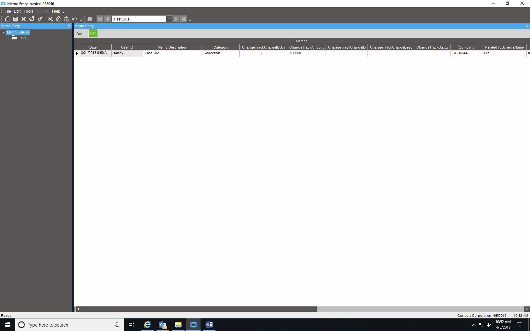Go to the next record
530x331 pixels.
coord(176,19)
